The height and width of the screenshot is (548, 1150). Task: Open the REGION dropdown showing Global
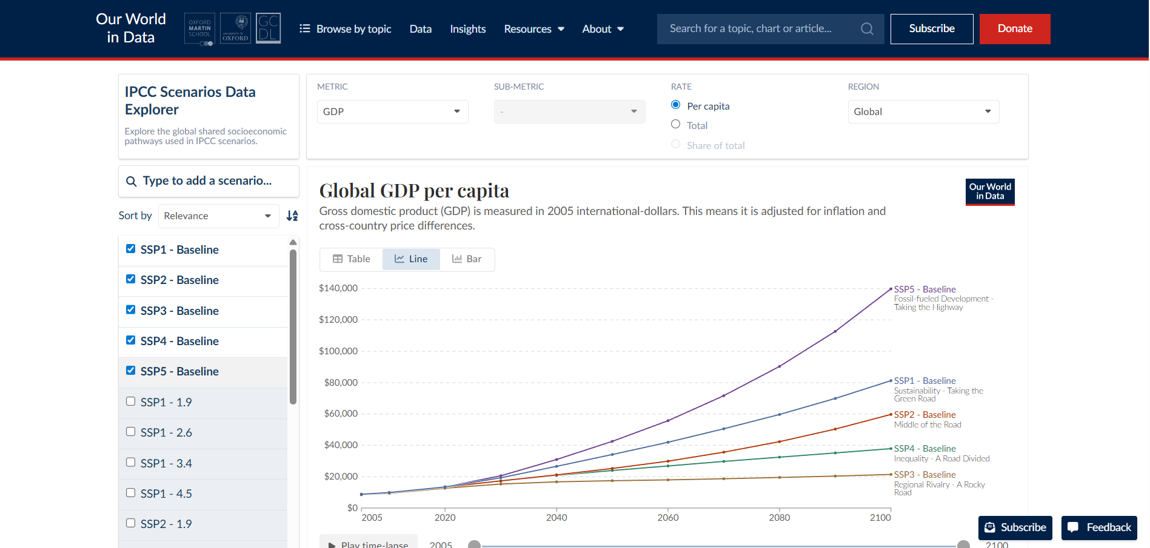(923, 111)
